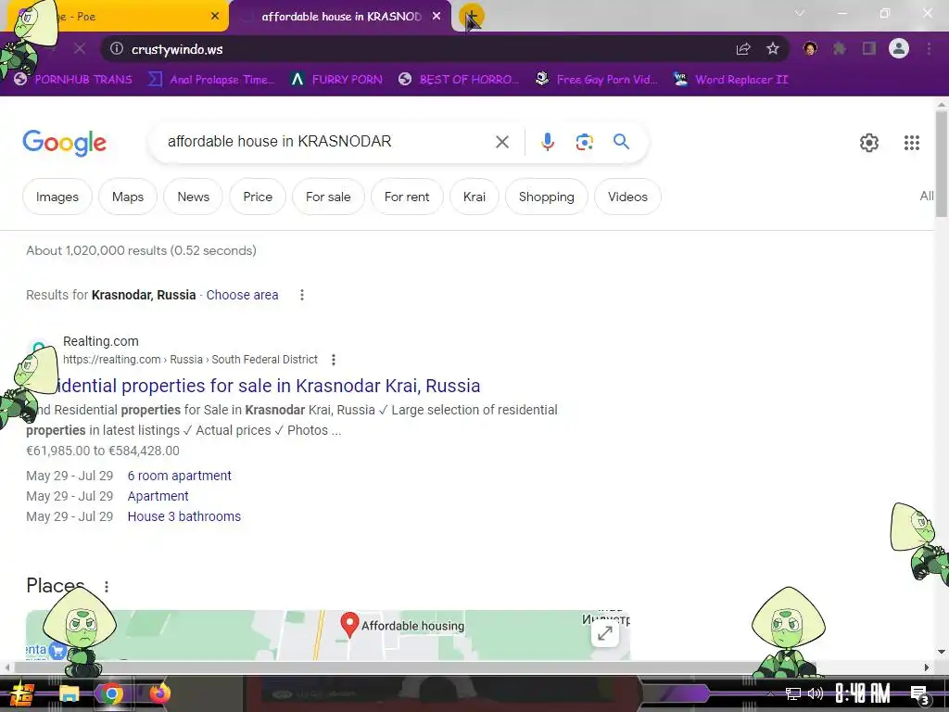Close the Poe tab

(x=215, y=17)
